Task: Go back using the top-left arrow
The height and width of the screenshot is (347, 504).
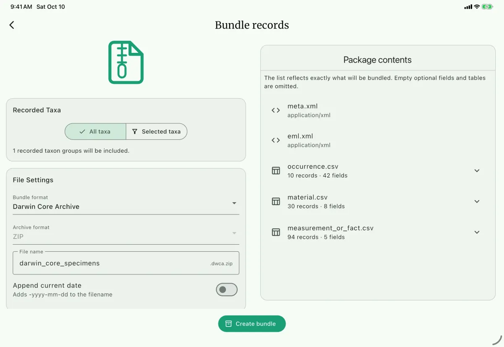Action: pos(12,25)
